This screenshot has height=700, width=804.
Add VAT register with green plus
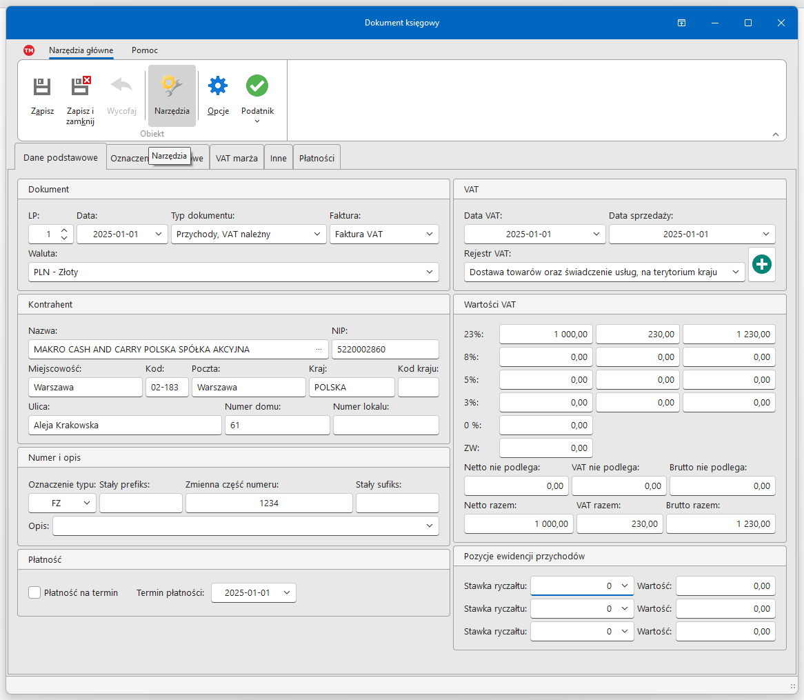click(x=761, y=265)
